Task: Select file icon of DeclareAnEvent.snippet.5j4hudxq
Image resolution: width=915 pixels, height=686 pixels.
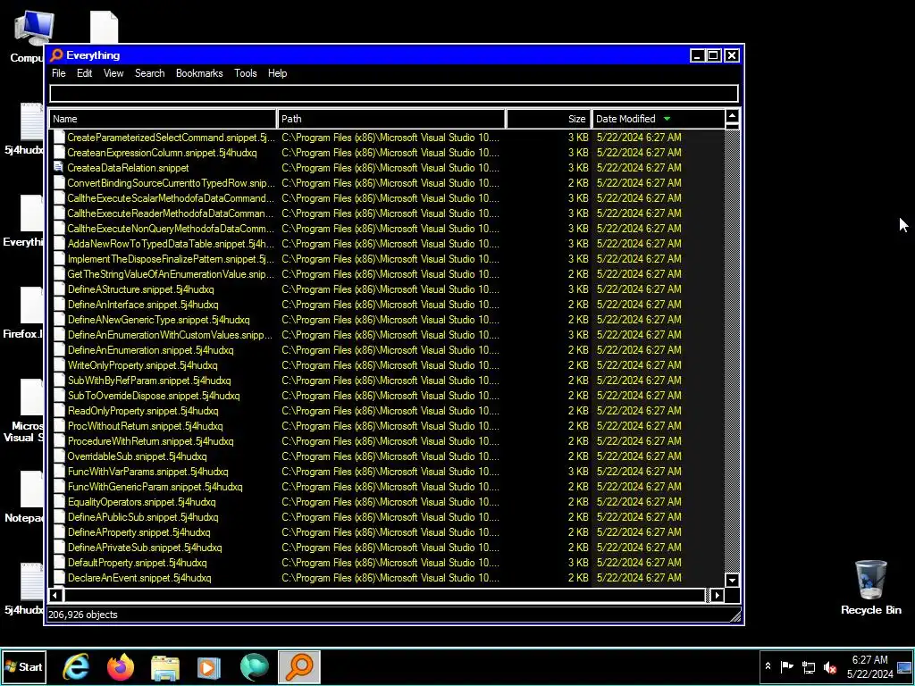Action: point(58,577)
